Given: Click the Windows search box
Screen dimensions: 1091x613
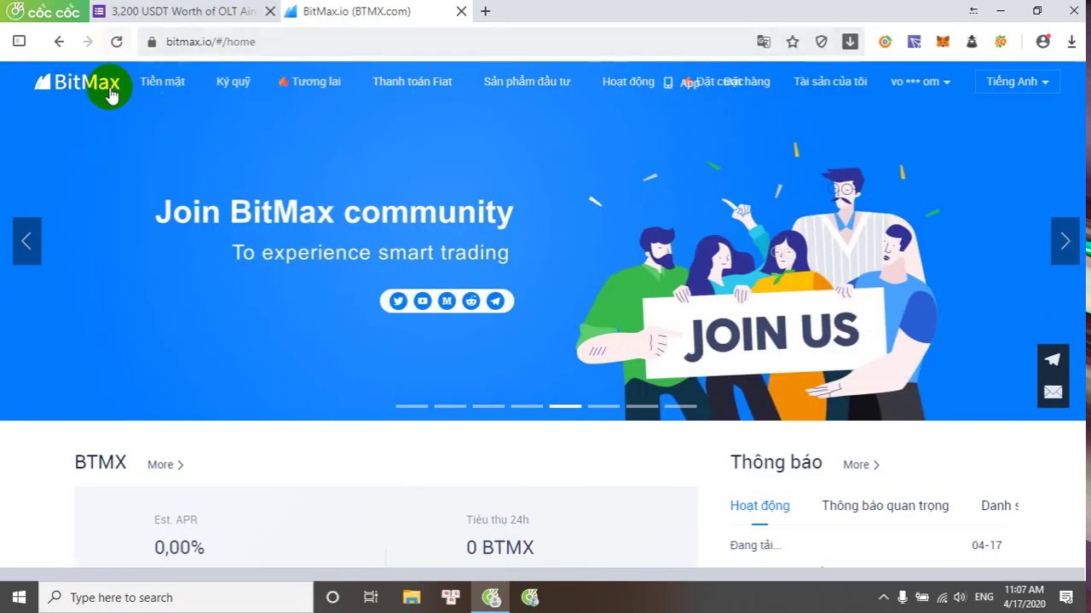Looking at the screenshot, I should tap(176, 597).
